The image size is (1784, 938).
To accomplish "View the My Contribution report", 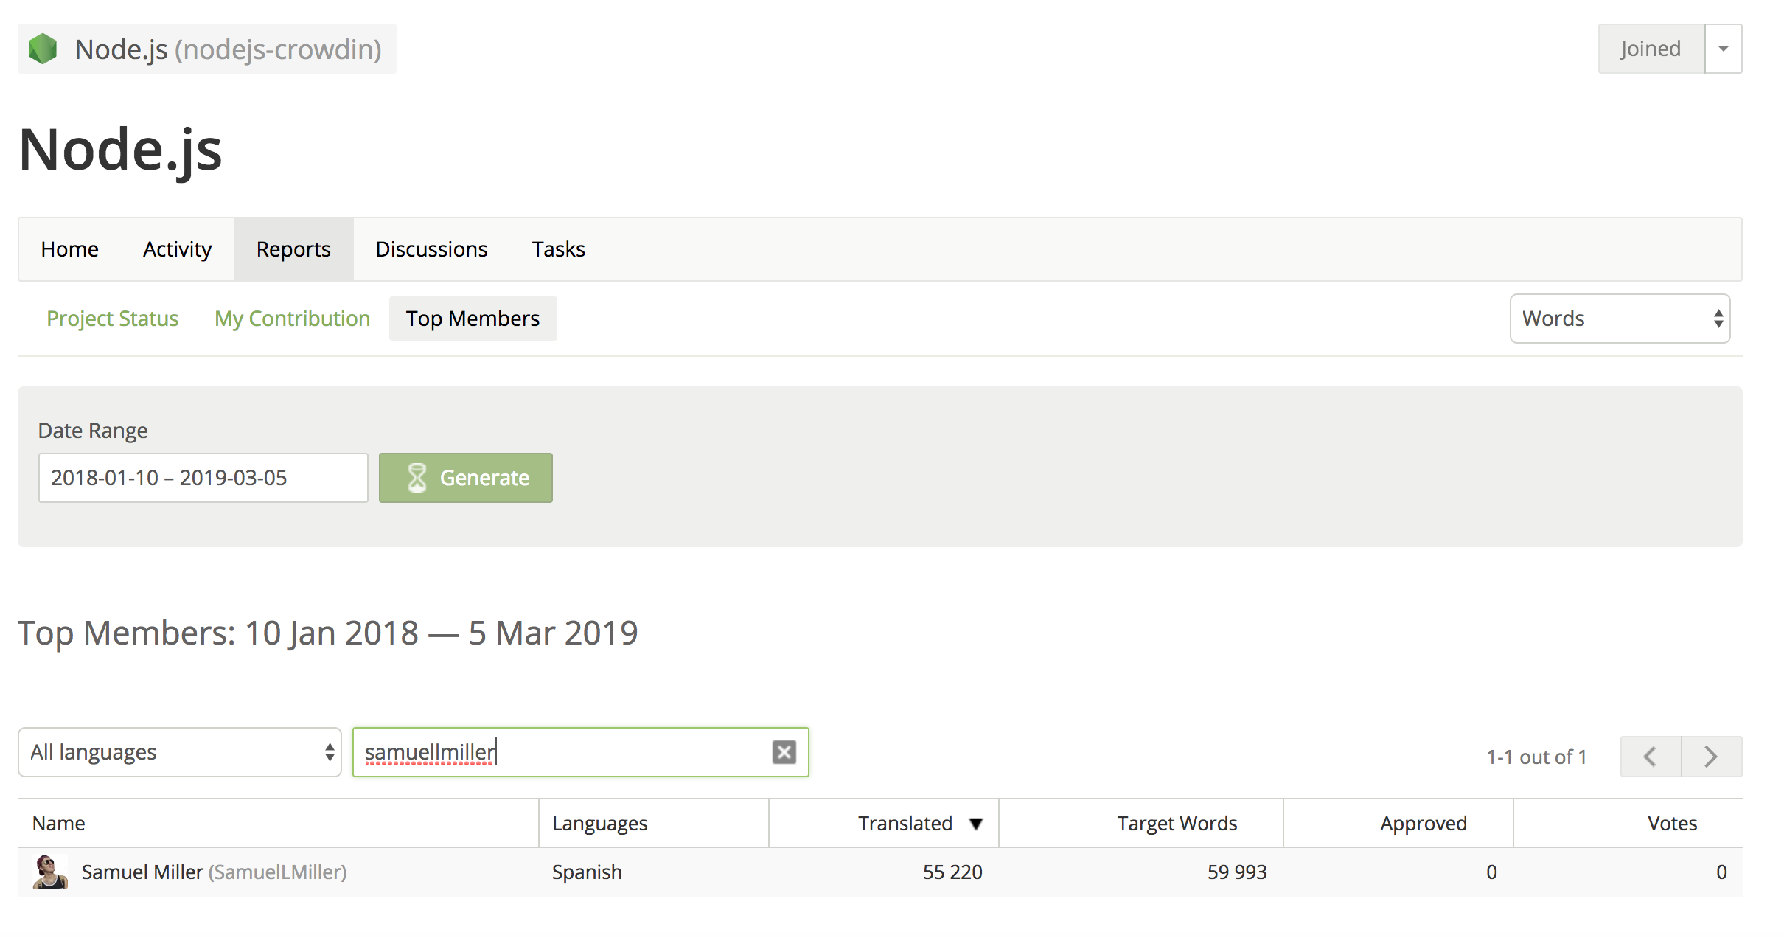I will pos(292,319).
